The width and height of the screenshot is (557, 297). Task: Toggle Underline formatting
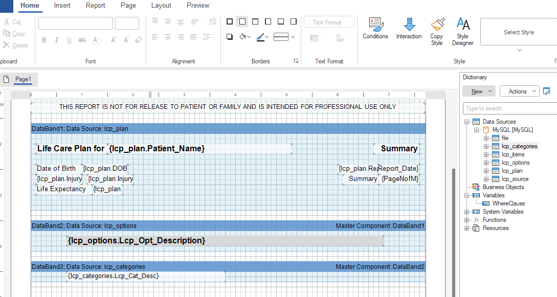tap(69, 40)
